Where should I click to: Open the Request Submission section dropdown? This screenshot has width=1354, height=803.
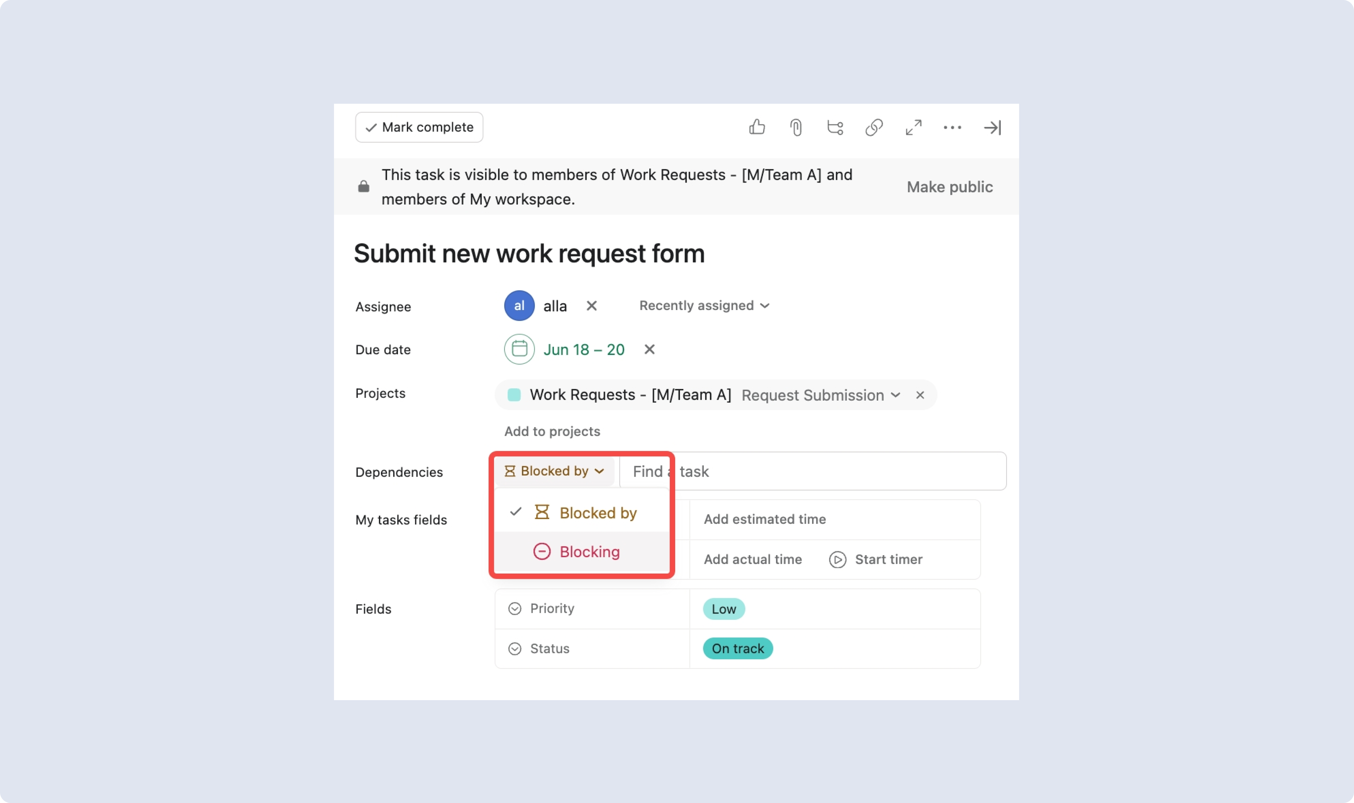point(820,395)
